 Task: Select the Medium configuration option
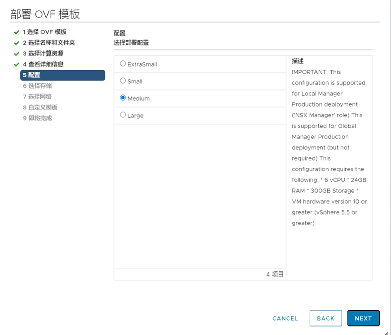(123, 98)
